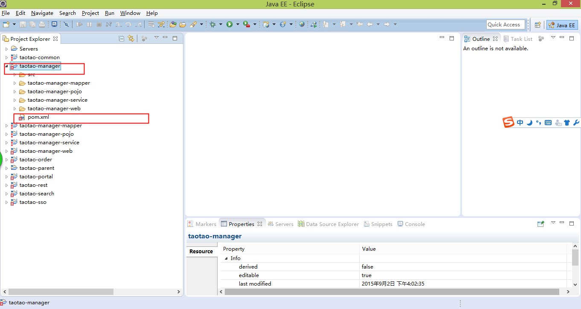
Task: Click the Run Last Tool icon with the red toolbox
Action: 246,24
